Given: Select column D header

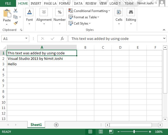Looking at the screenshot, I should point(120,47).
